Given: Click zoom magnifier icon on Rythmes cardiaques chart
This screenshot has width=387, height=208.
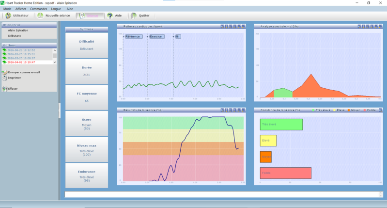Looking at the screenshot, I should [222, 27].
